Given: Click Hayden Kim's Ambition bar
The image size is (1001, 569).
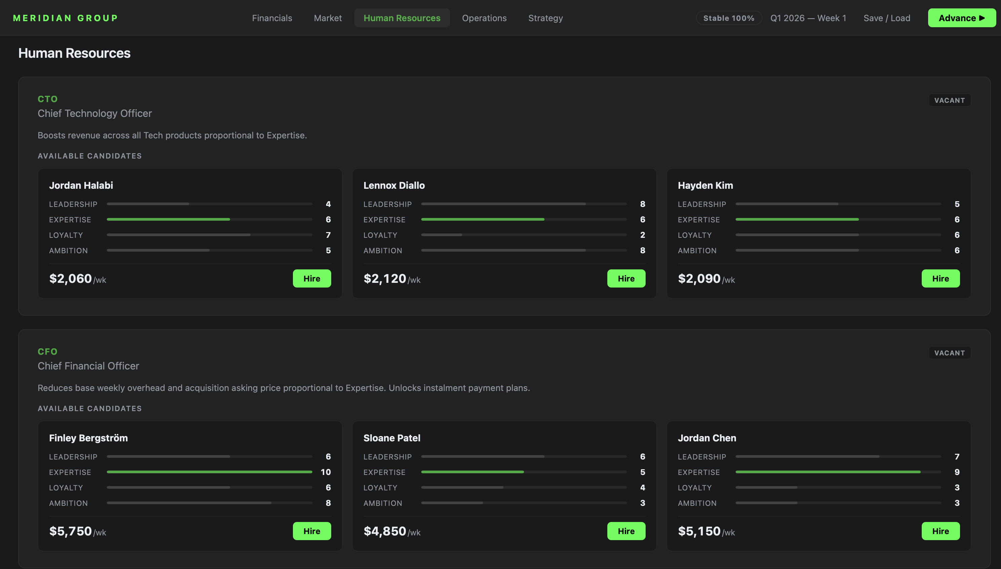Looking at the screenshot, I should pyautogui.click(x=838, y=251).
